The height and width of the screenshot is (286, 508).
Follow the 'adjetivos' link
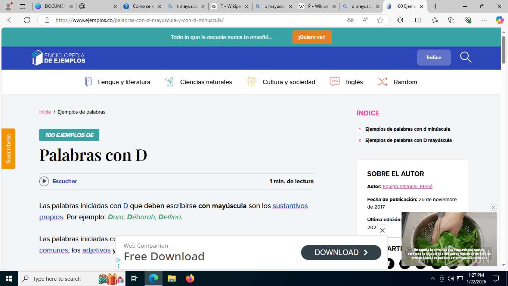tap(96, 250)
